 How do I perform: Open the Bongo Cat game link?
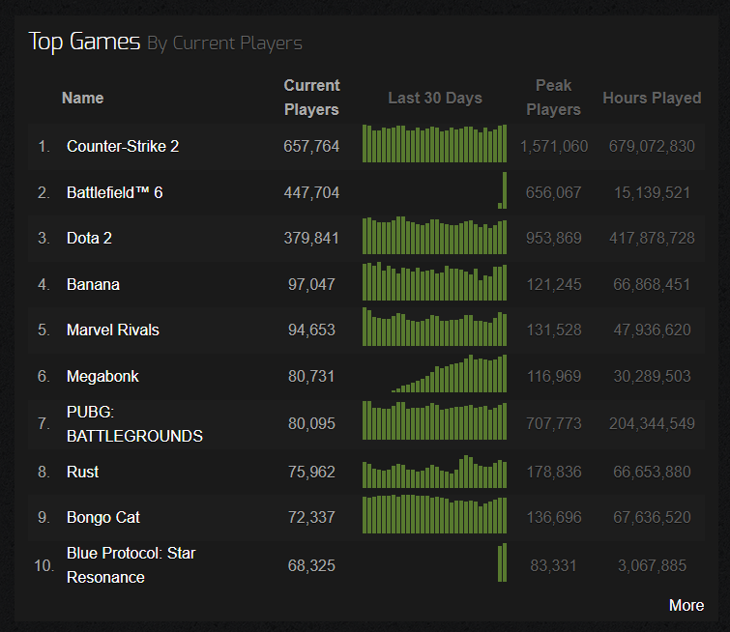tap(102, 517)
